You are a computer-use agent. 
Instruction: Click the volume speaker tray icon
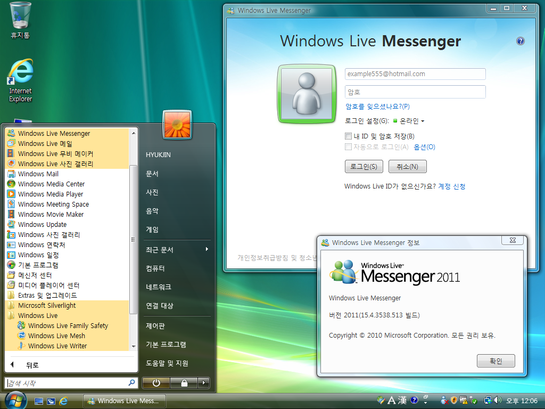pos(498,400)
